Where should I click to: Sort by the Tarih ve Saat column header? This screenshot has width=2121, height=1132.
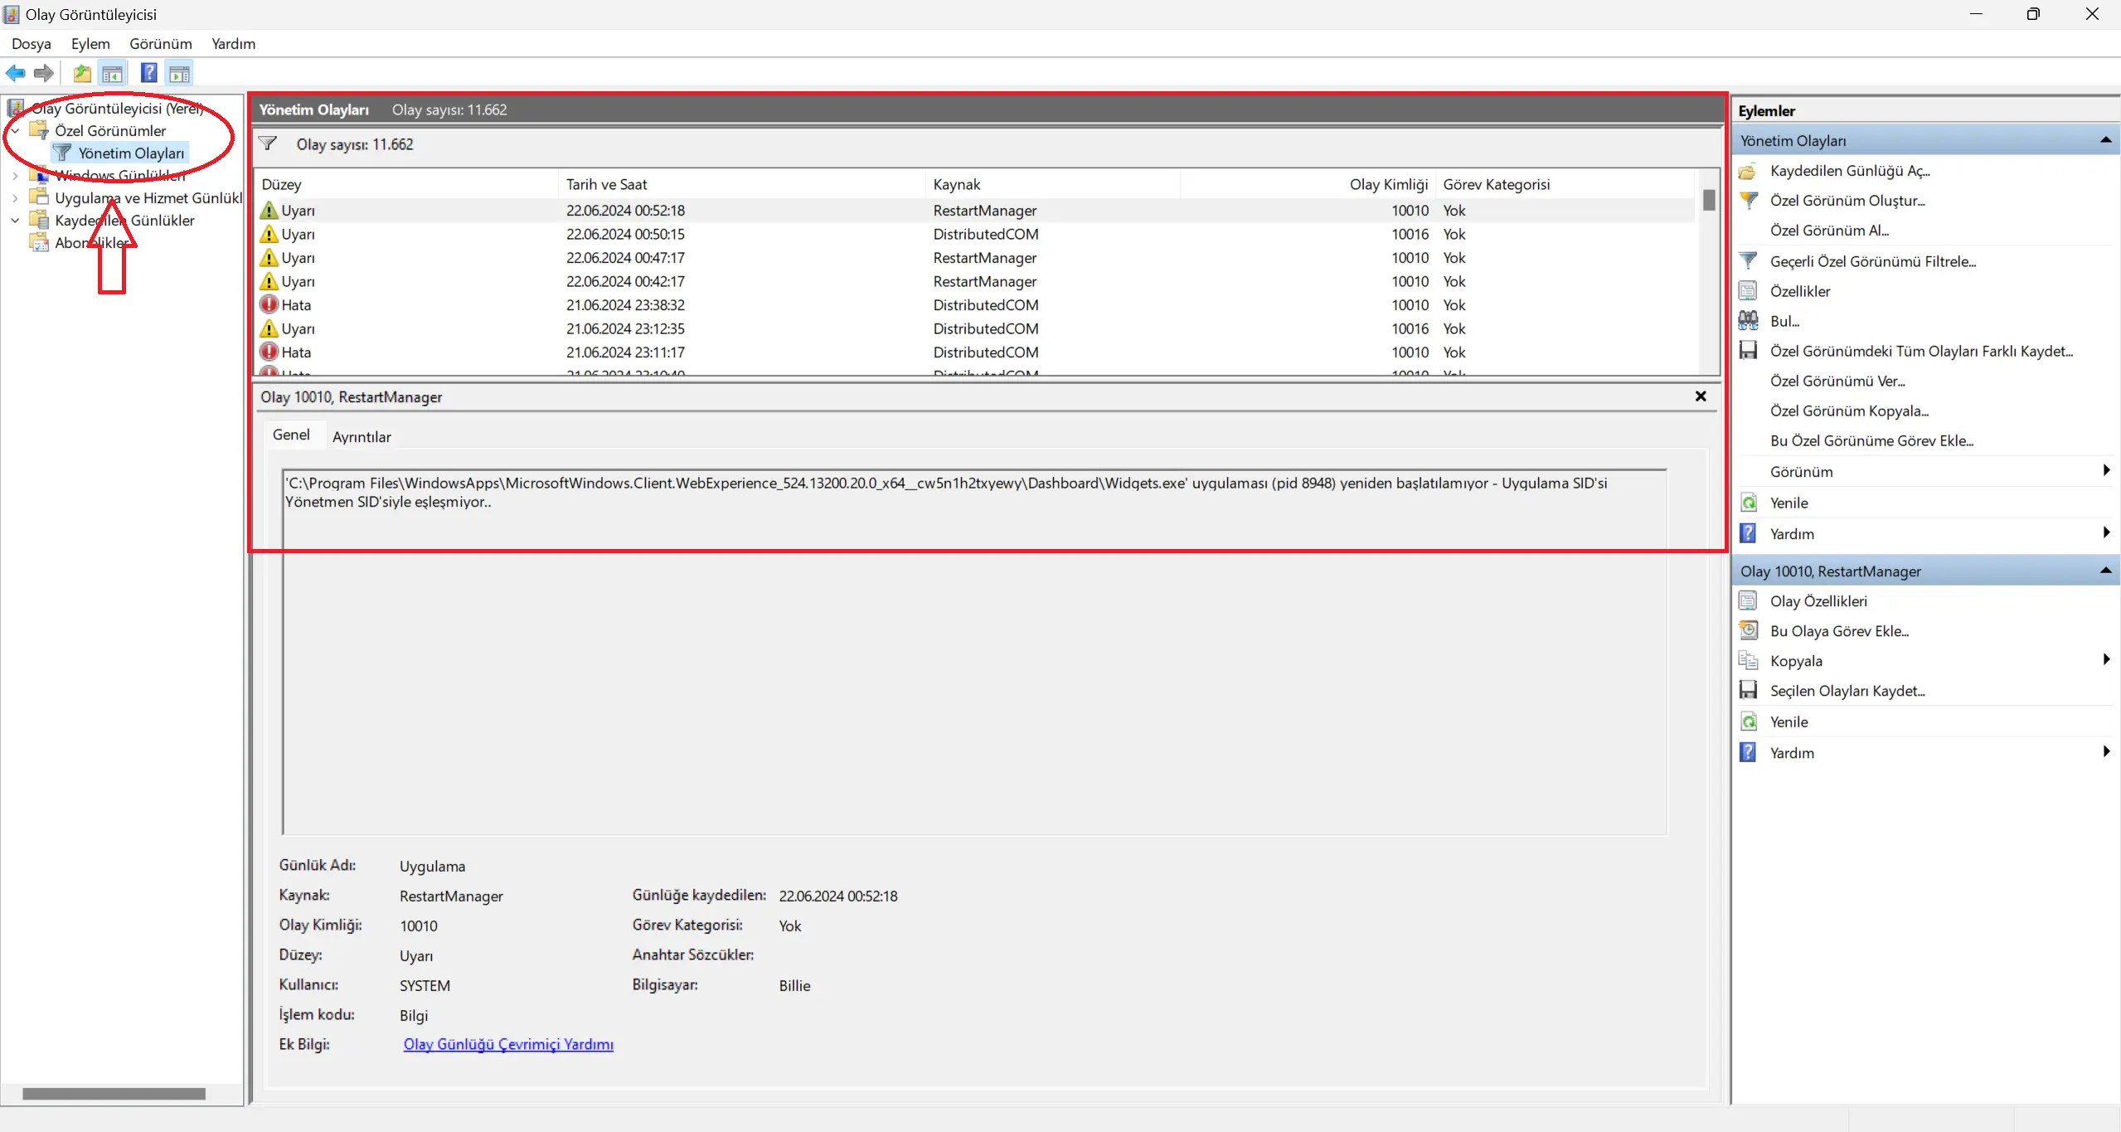[742, 184]
